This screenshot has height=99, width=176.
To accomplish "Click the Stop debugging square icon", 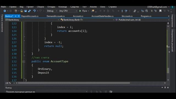I will click(x=104, y=11).
